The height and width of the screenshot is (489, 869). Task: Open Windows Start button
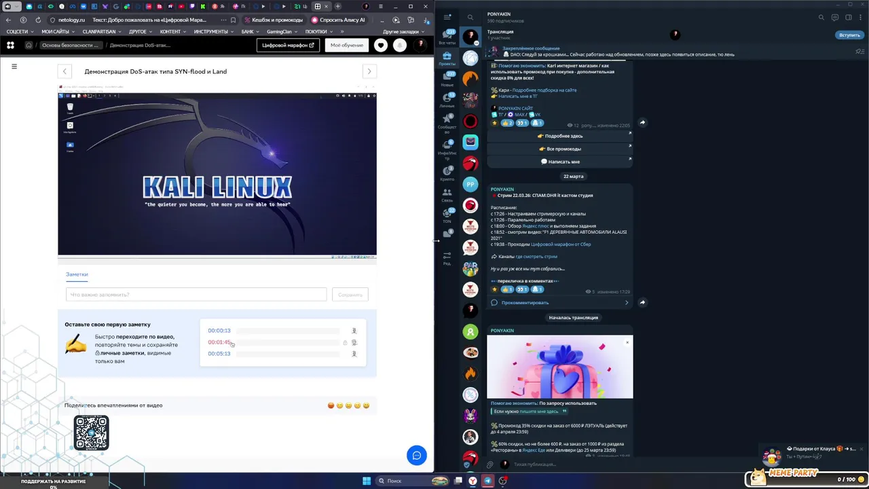pyautogui.click(x=367, y=481)
